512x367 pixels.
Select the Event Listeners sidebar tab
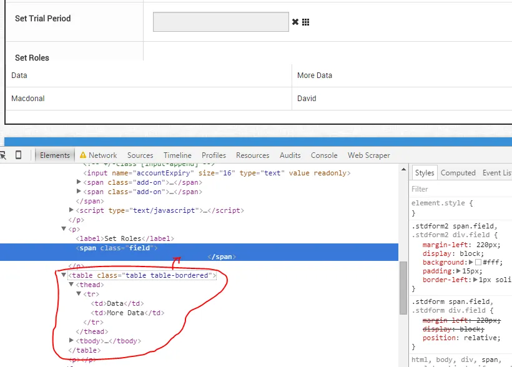click(497, 173)
